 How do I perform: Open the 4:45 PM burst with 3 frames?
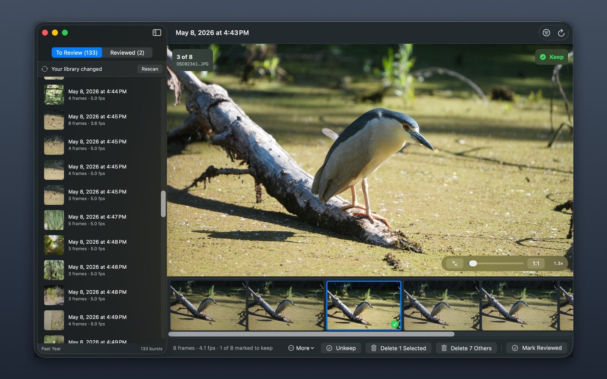(x=102, y=195)
